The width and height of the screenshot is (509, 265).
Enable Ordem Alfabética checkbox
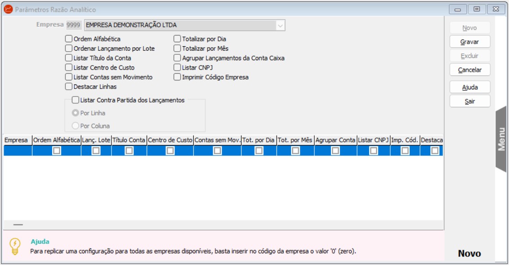coord(68,39)
